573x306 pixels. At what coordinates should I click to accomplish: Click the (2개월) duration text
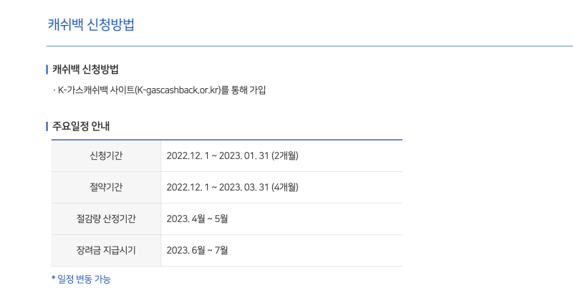[284, 156]
